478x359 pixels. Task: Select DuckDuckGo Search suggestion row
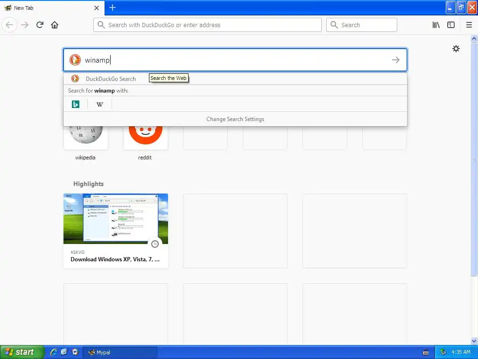(235, 79)
